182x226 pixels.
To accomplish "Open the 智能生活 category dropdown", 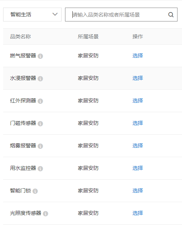I will 32,15.
